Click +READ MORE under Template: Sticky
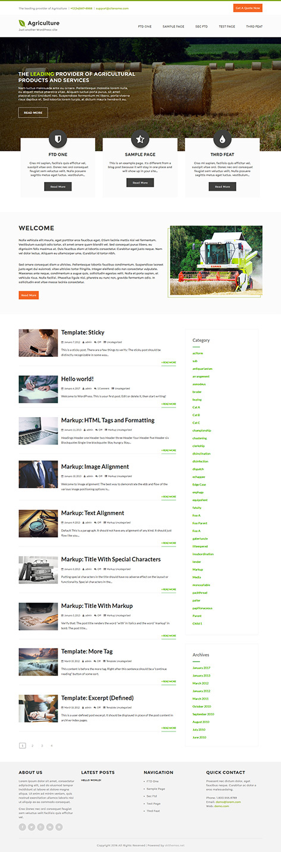This screenshot has width=281, height=852. (168, 362)
